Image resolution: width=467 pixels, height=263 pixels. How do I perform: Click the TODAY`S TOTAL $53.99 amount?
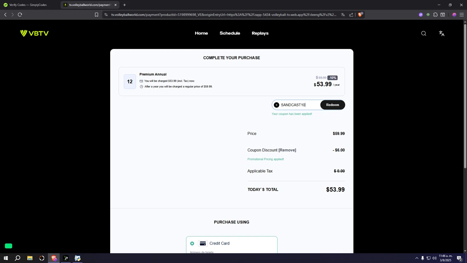[x=335, y=189]
